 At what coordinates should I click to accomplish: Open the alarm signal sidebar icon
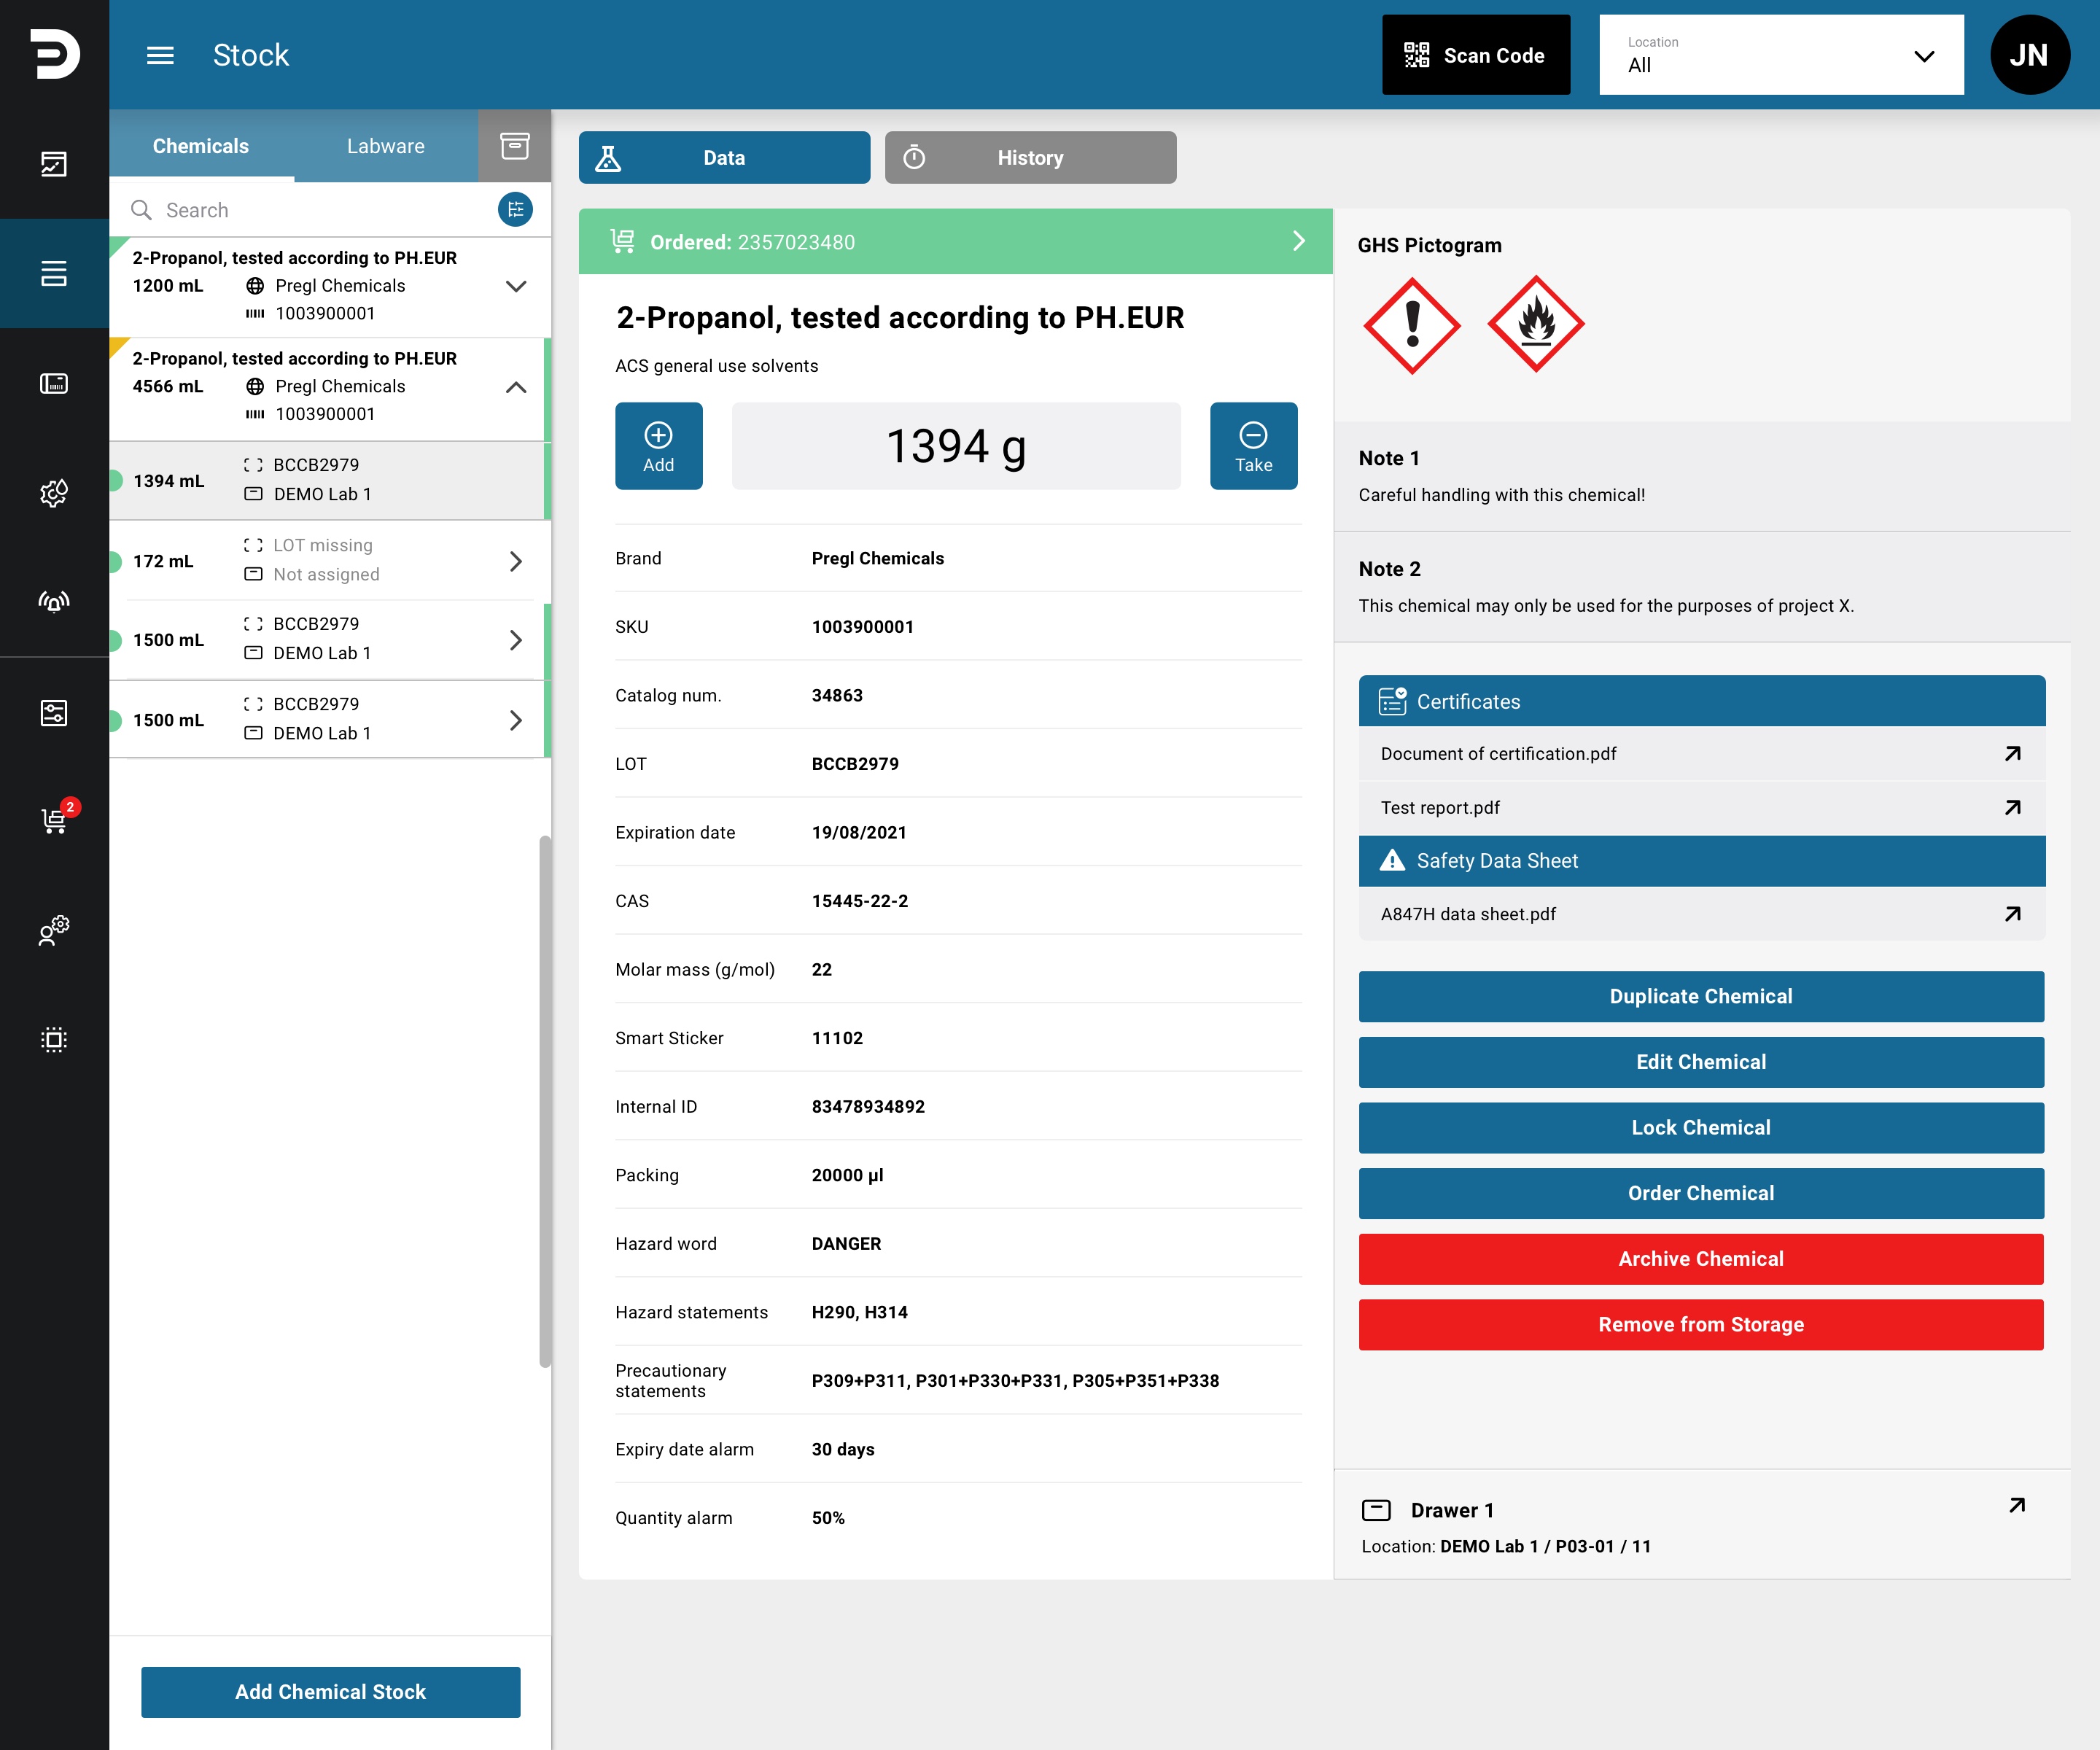54,601
